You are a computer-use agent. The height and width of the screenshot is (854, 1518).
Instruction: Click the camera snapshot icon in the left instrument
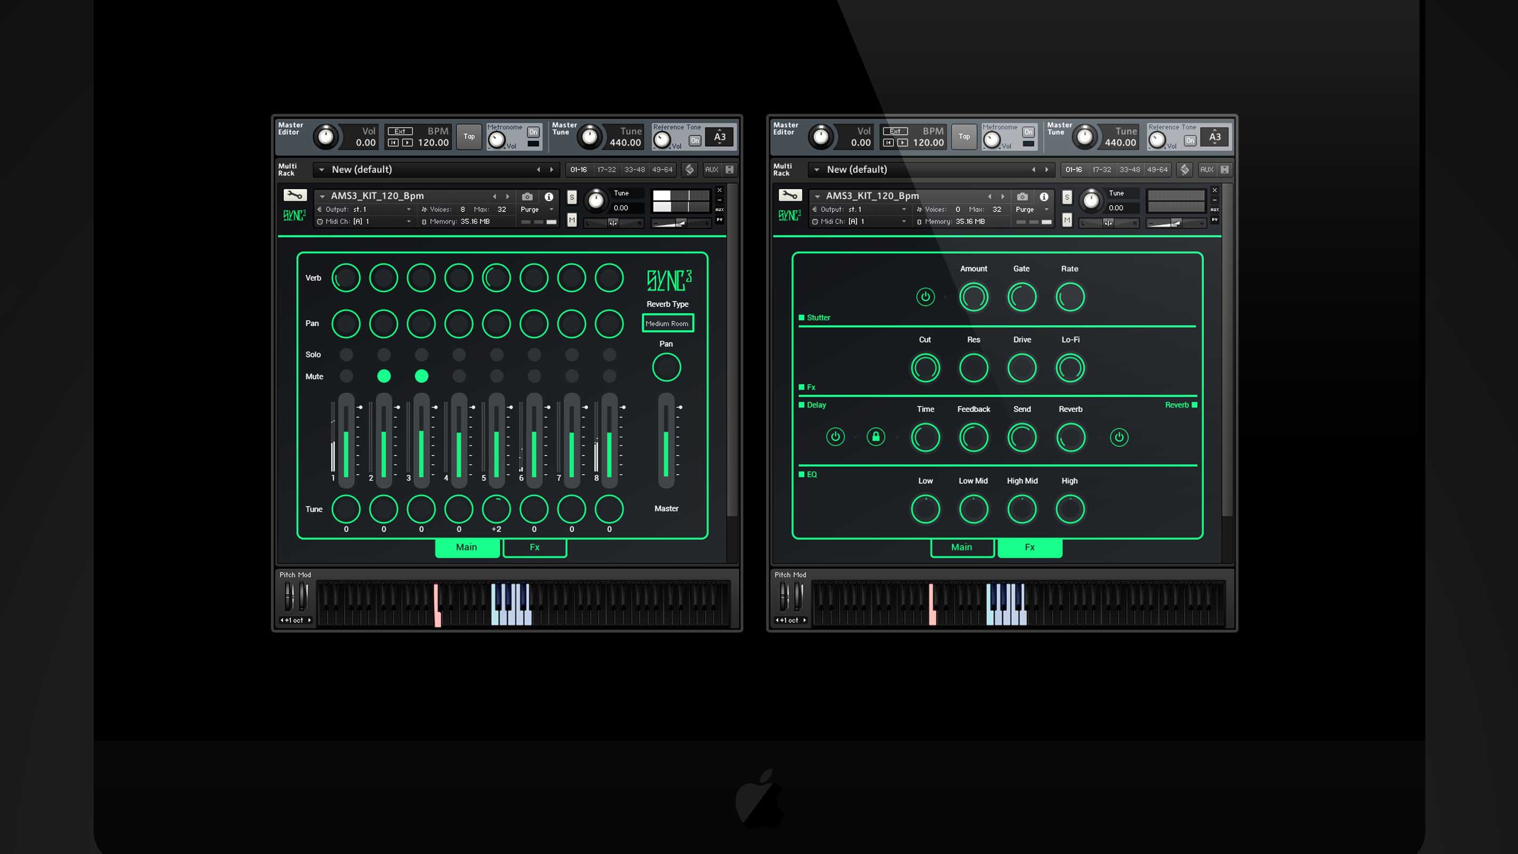(527, 196)
